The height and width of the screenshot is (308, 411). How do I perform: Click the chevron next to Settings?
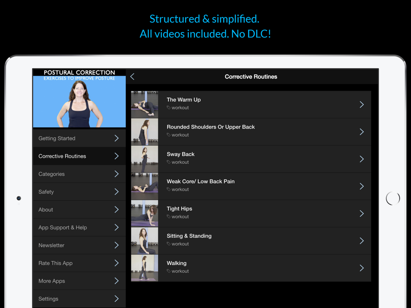point(117,299)
